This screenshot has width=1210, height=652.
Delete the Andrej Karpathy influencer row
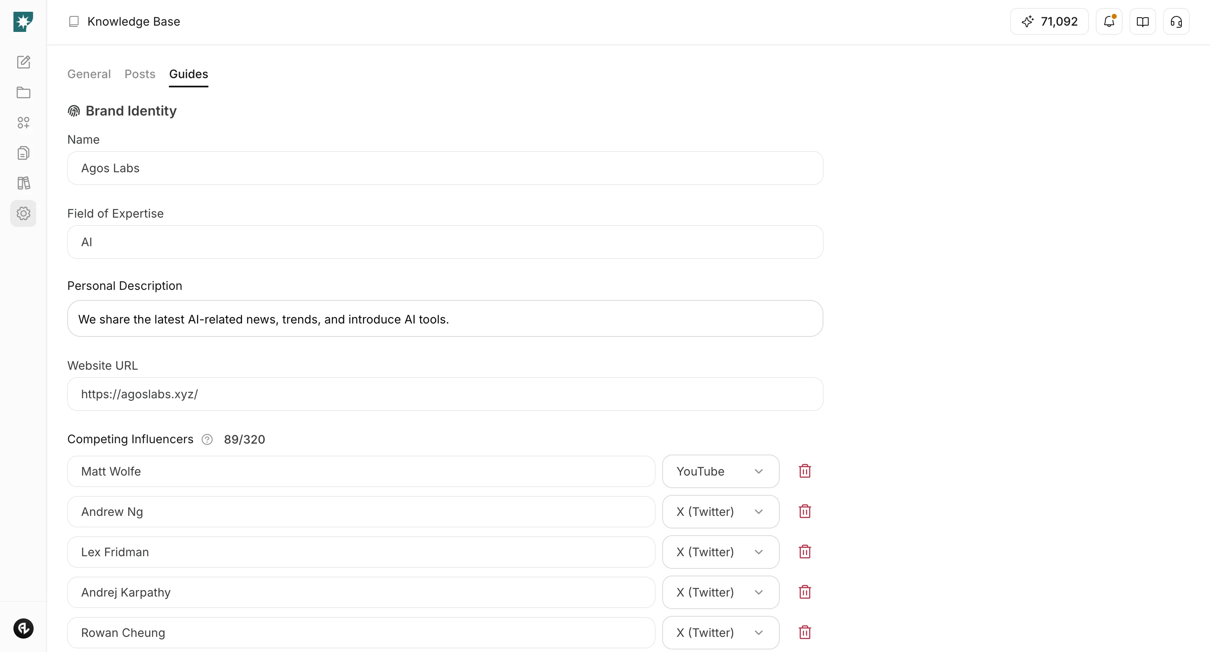click(805, 592)
